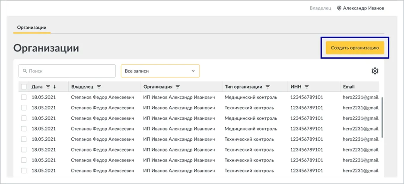Click the filter icon next to Дата

coord(48,87)
